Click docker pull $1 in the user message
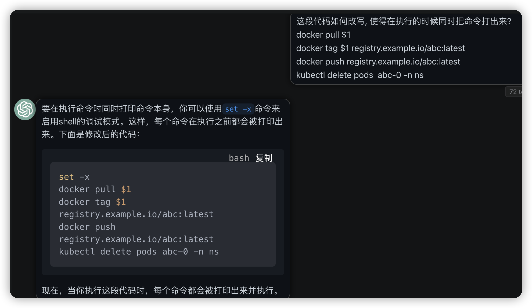532x308 pixels. click(323, 35)
